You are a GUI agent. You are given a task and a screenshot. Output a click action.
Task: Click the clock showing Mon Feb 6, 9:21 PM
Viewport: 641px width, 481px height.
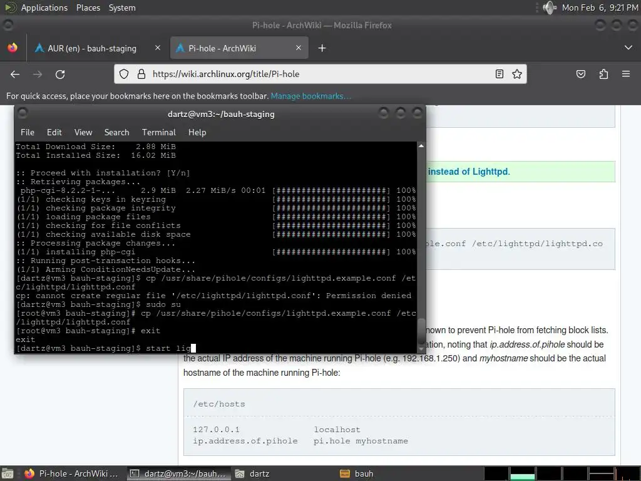pyautogui.click(x=600, y=8)
